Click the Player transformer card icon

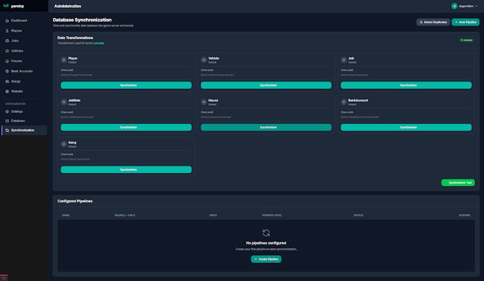pyautogui.click(x=64, y=59)
